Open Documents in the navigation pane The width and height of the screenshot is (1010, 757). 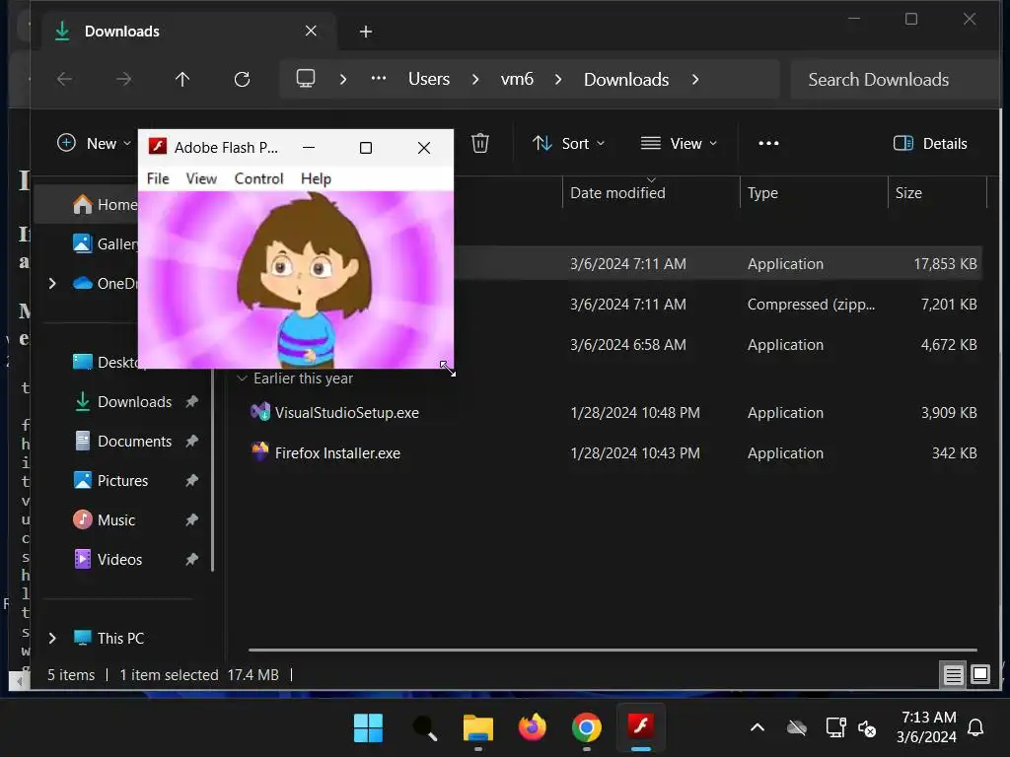[122, 441]
